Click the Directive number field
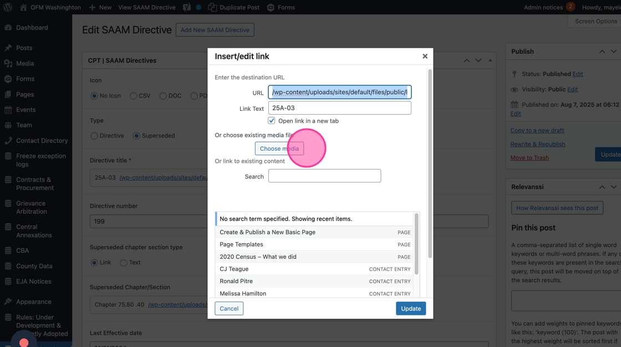The image size is (621, 347). tap(289, 221)
